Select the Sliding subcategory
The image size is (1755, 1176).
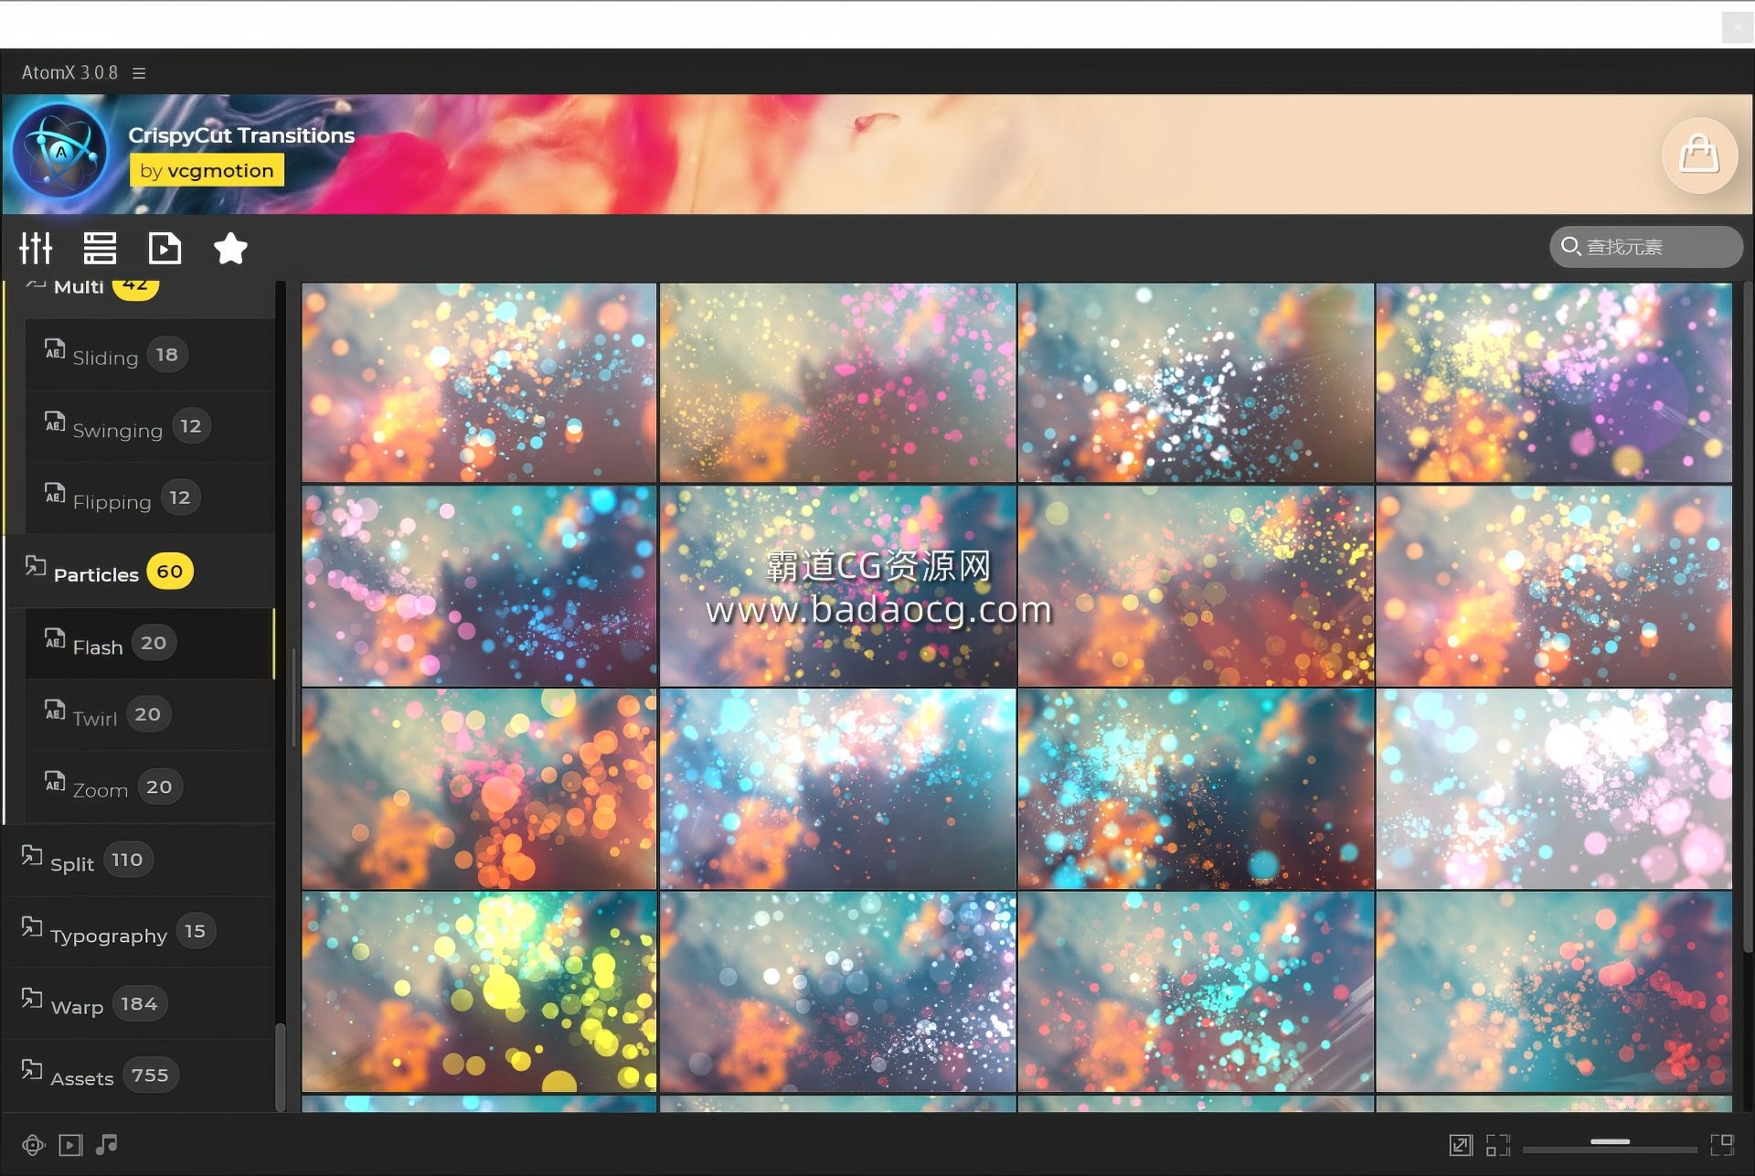(150, 355)
